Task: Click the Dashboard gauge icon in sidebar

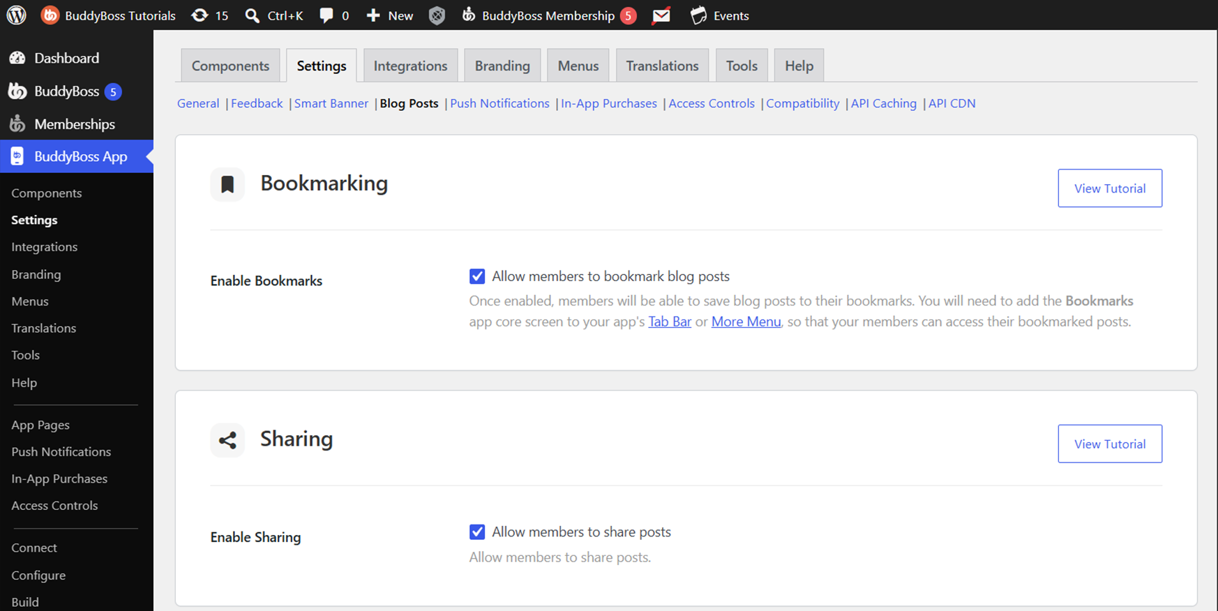Action: click(17, 58)
